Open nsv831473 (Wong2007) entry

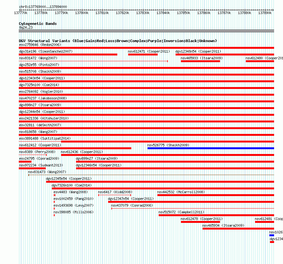tap(47, 172)
